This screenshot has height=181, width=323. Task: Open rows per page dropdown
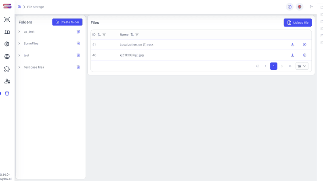[x=302, y=66]
